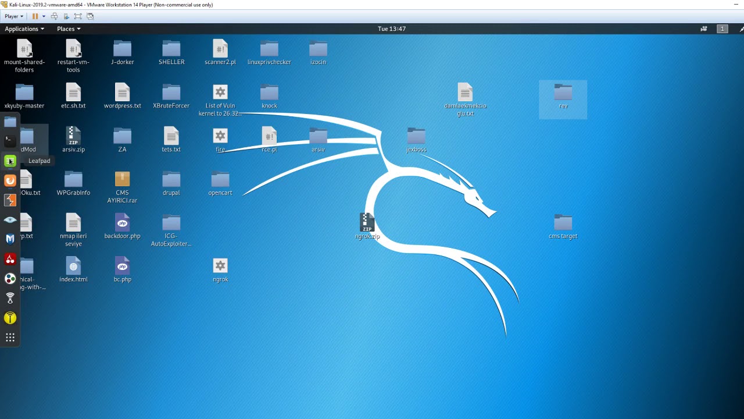Send Ctrl+Alt+Del to the VM
Viewport: 744px width, 419px height.
click(55, 16)
